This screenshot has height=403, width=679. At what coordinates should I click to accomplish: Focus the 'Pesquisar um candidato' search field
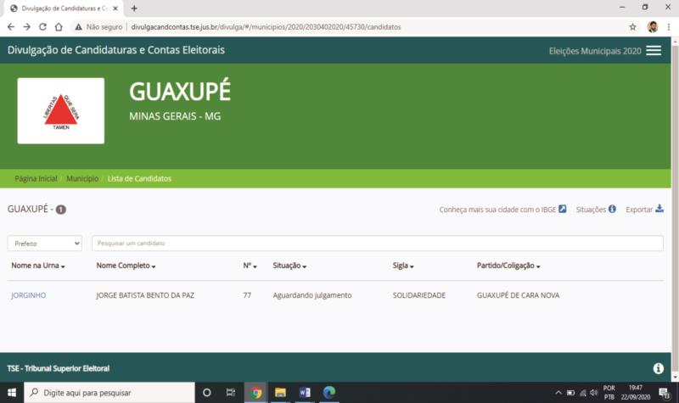(x=377, y=243)
